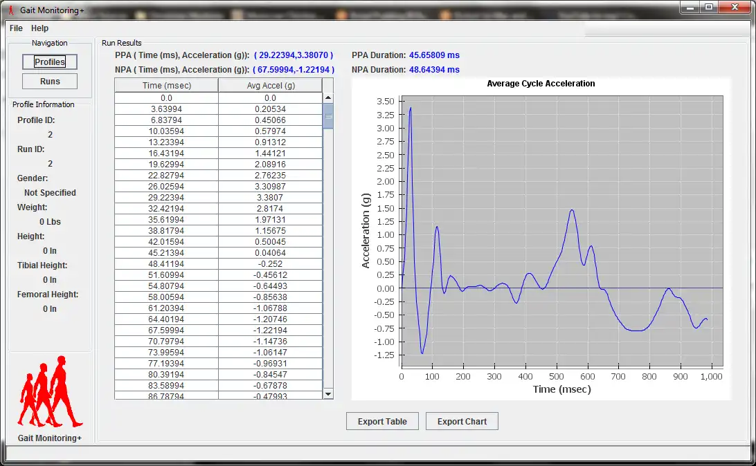Select the acceleration cell 0.04064
The image size is (756, 466).
[271, 253]
